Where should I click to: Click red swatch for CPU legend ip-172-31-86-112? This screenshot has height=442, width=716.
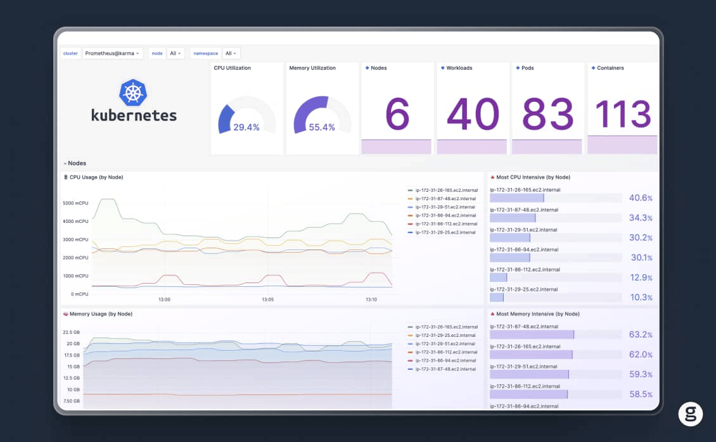click(410, 224)
